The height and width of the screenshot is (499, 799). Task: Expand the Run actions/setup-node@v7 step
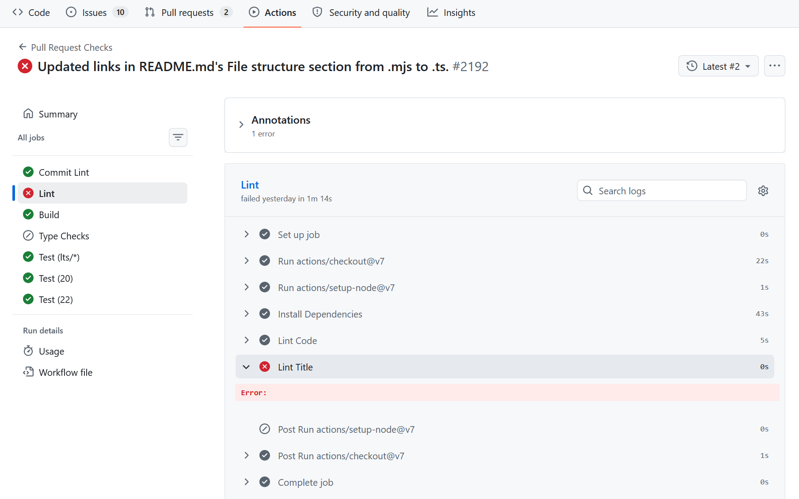[247, 287]
